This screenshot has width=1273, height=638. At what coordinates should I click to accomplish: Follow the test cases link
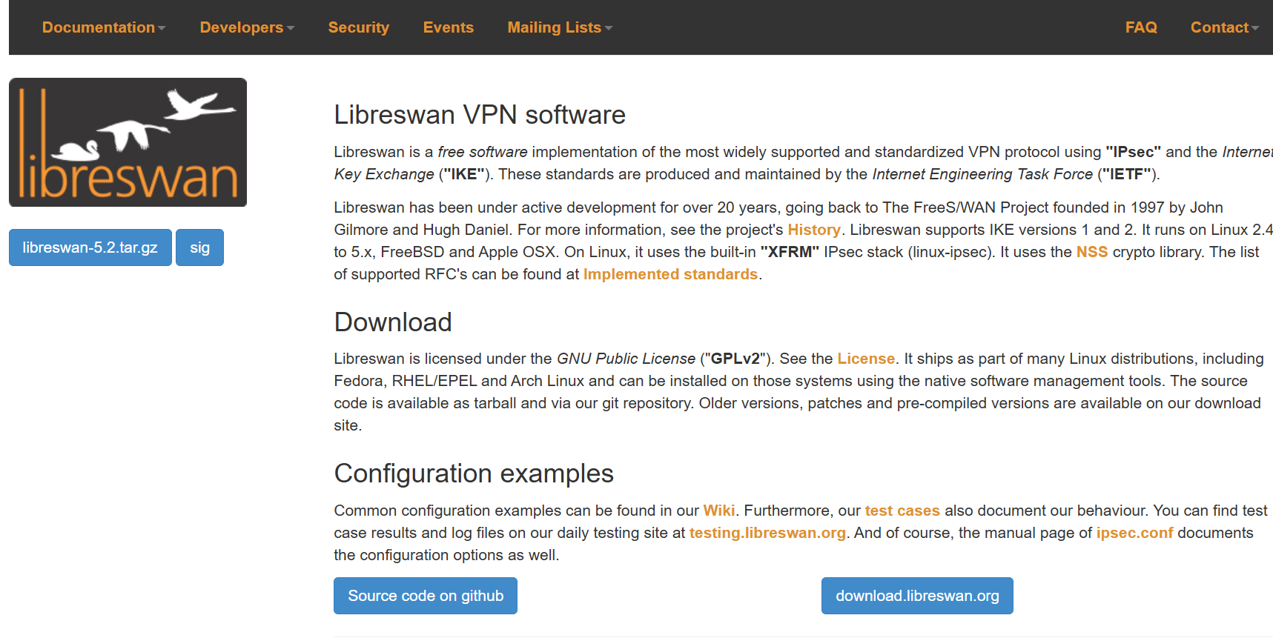(902, 511)
